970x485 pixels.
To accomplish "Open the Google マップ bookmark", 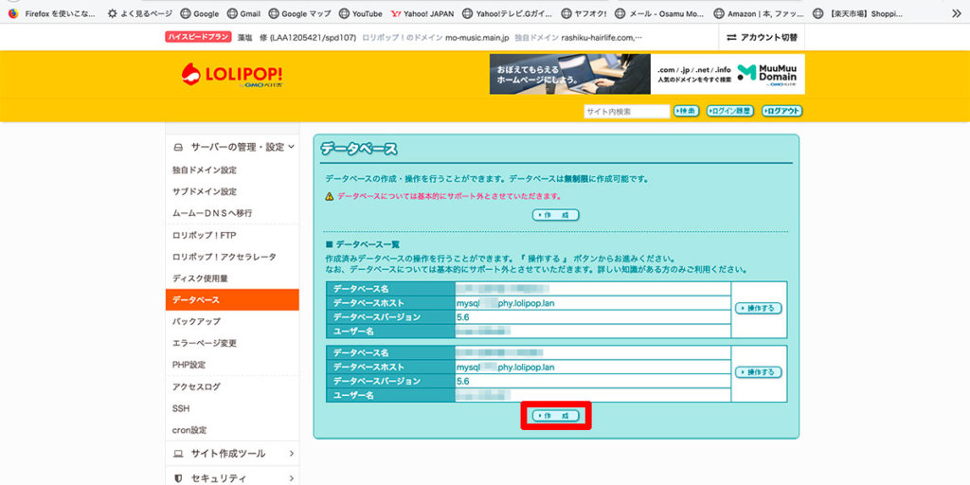I will 299,14.
